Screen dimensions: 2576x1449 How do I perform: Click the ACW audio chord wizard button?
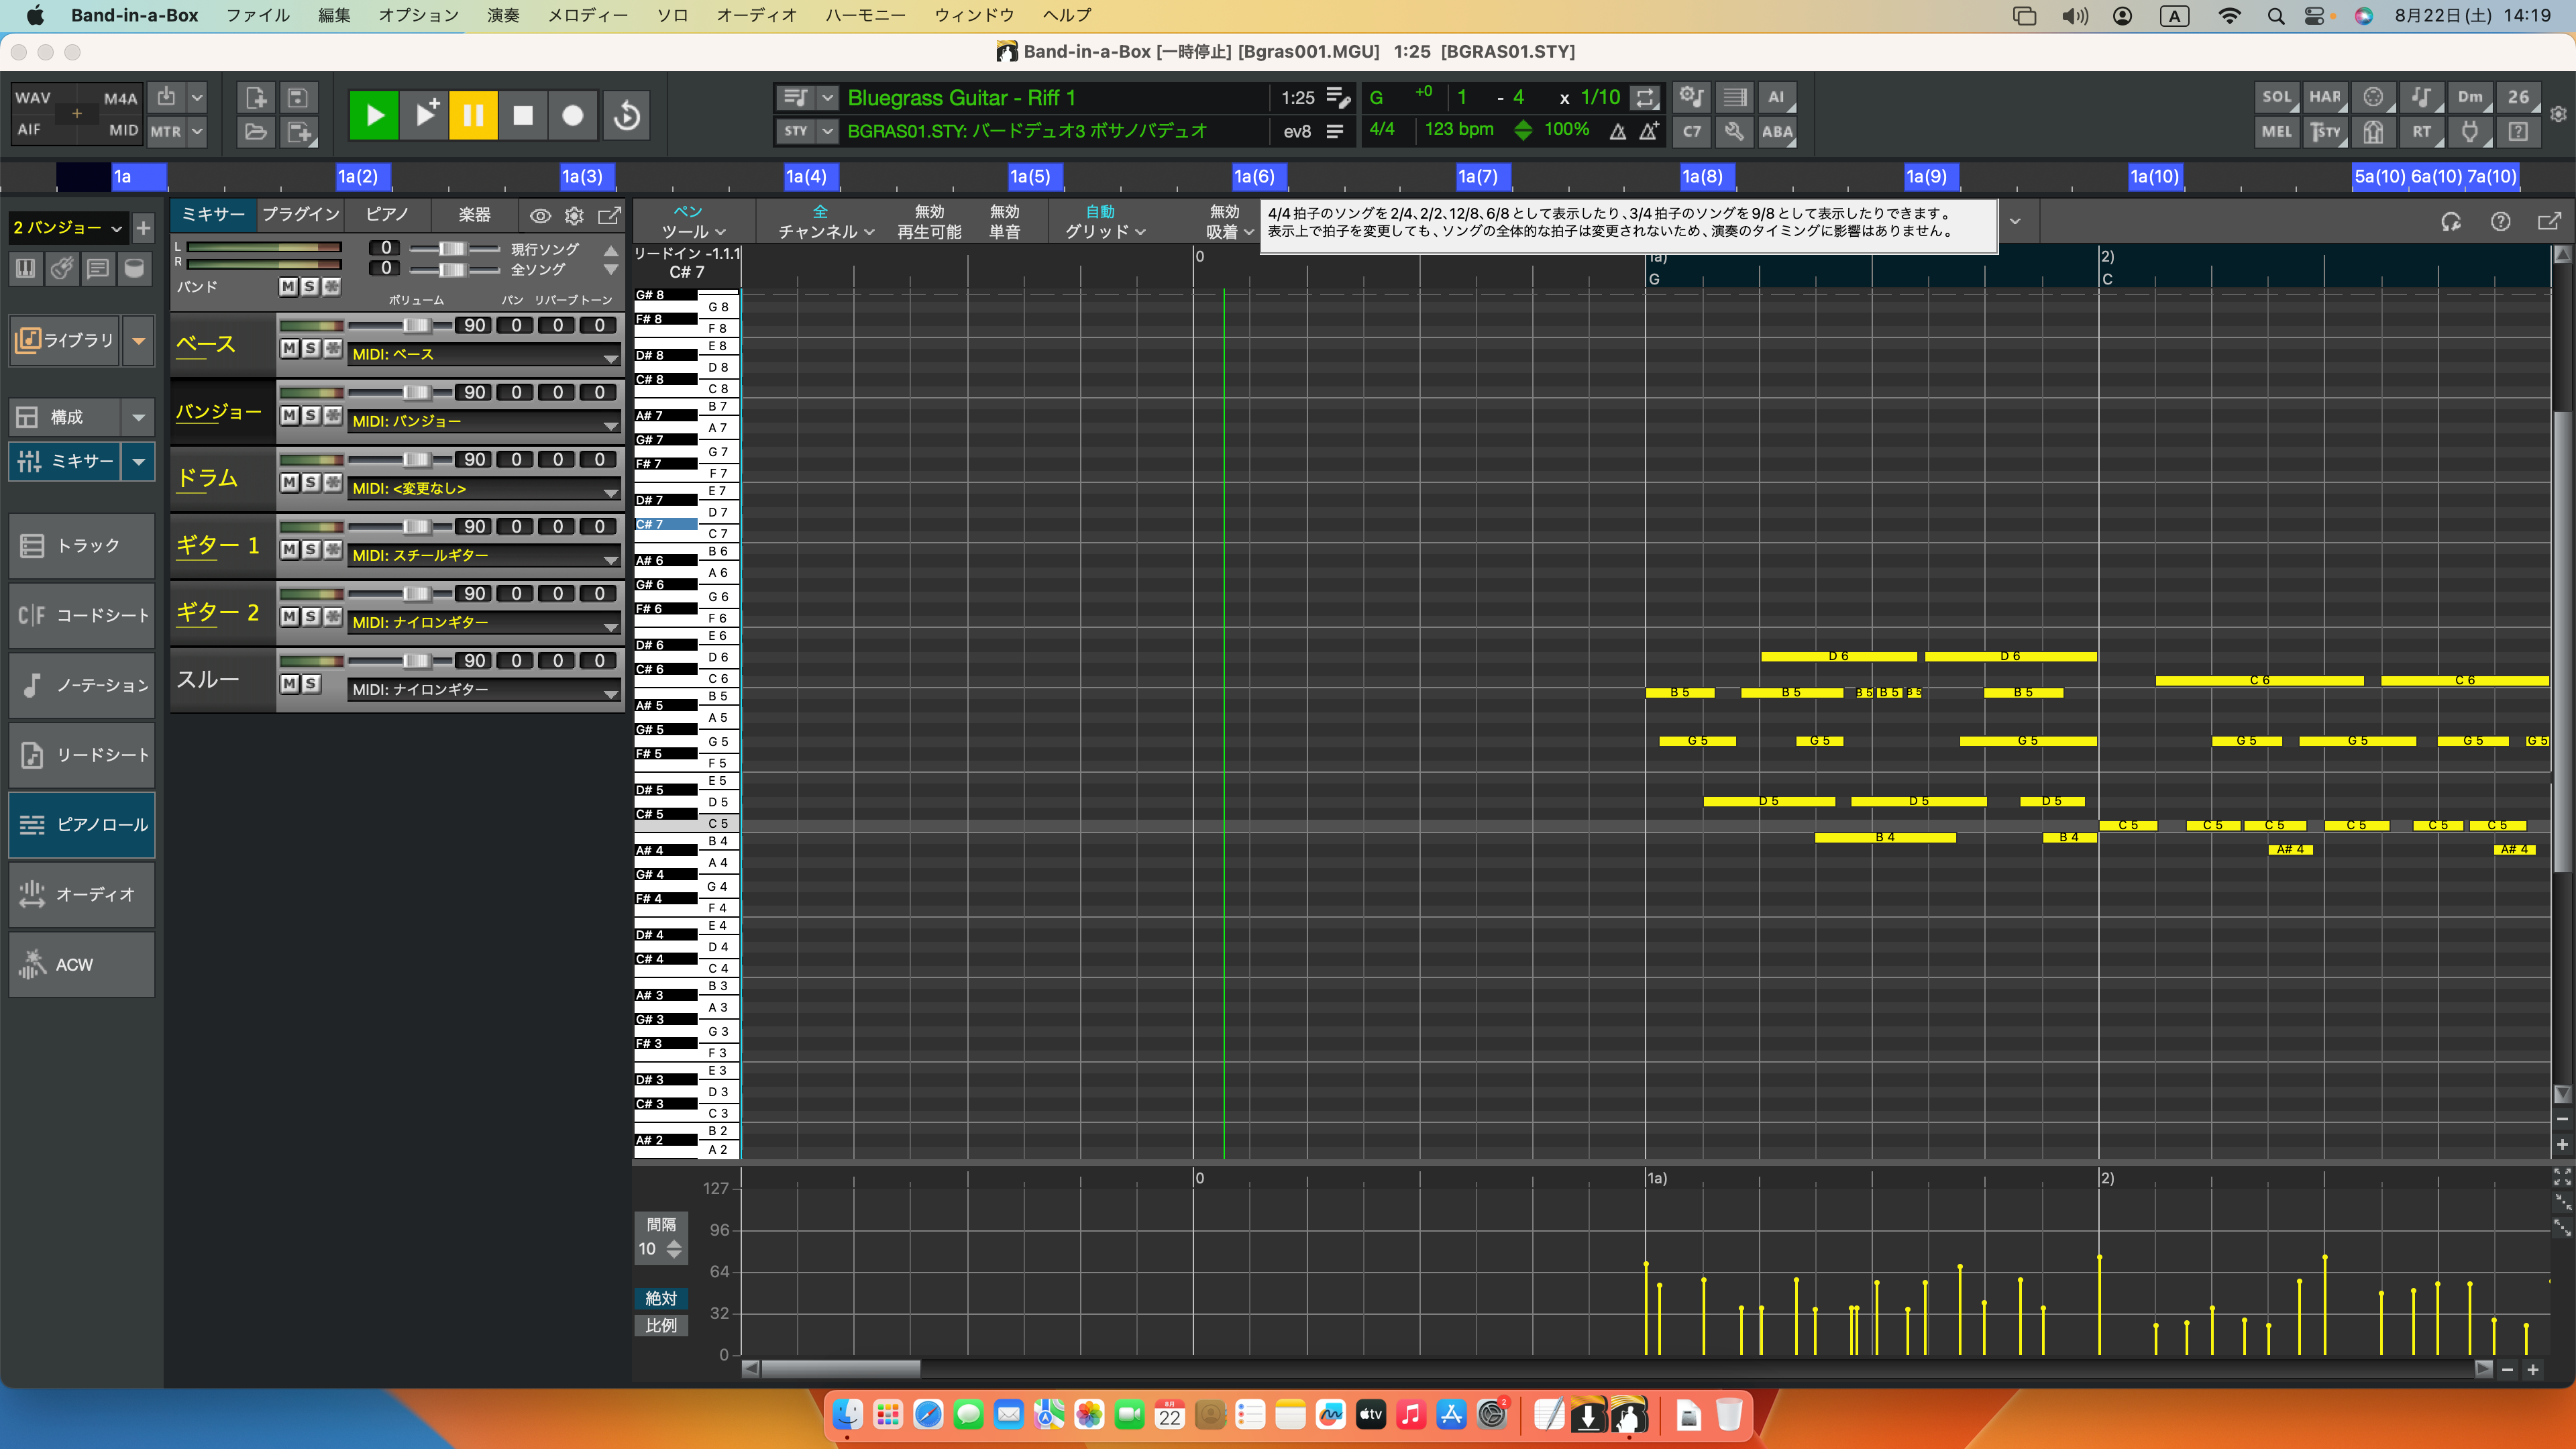coord(82,965)
